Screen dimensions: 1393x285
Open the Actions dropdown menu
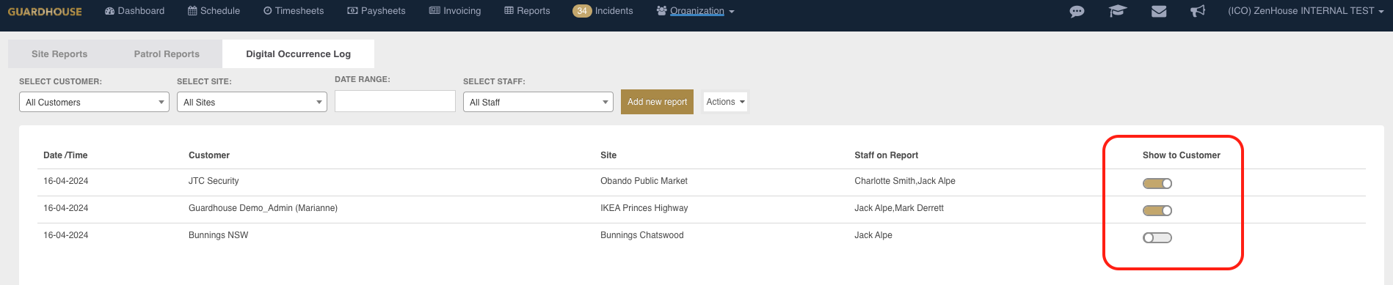click(725, 102)
